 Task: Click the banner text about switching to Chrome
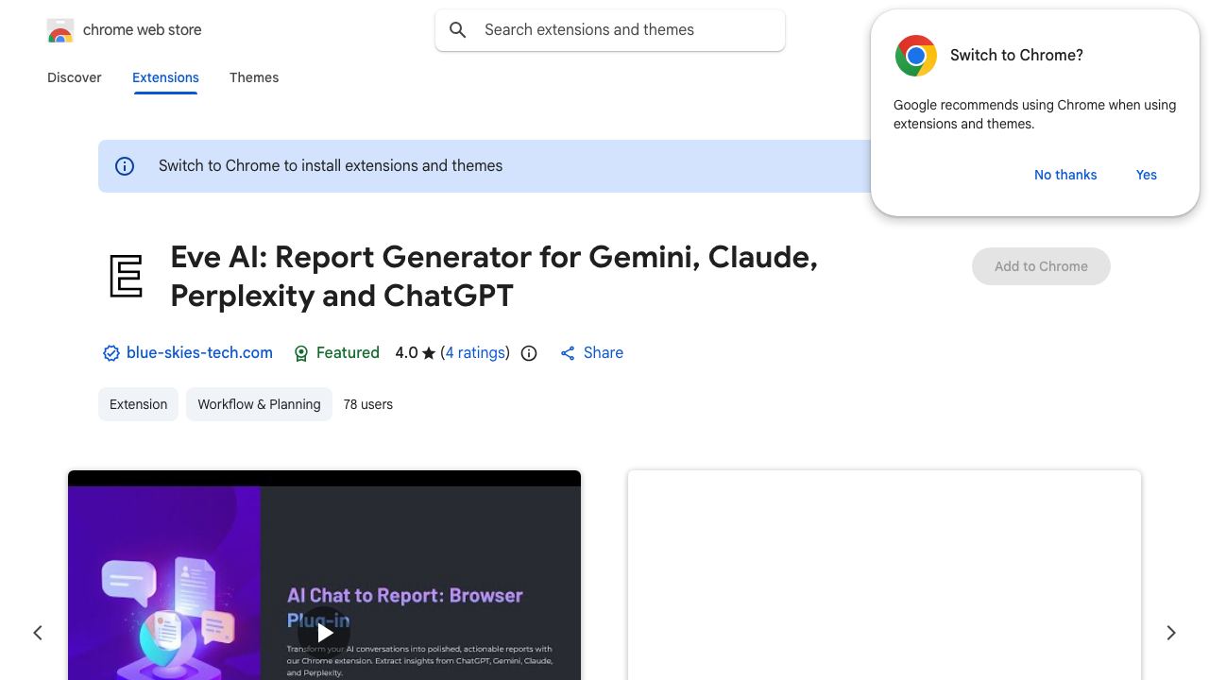pyautogui.click(x=331, y=166)
